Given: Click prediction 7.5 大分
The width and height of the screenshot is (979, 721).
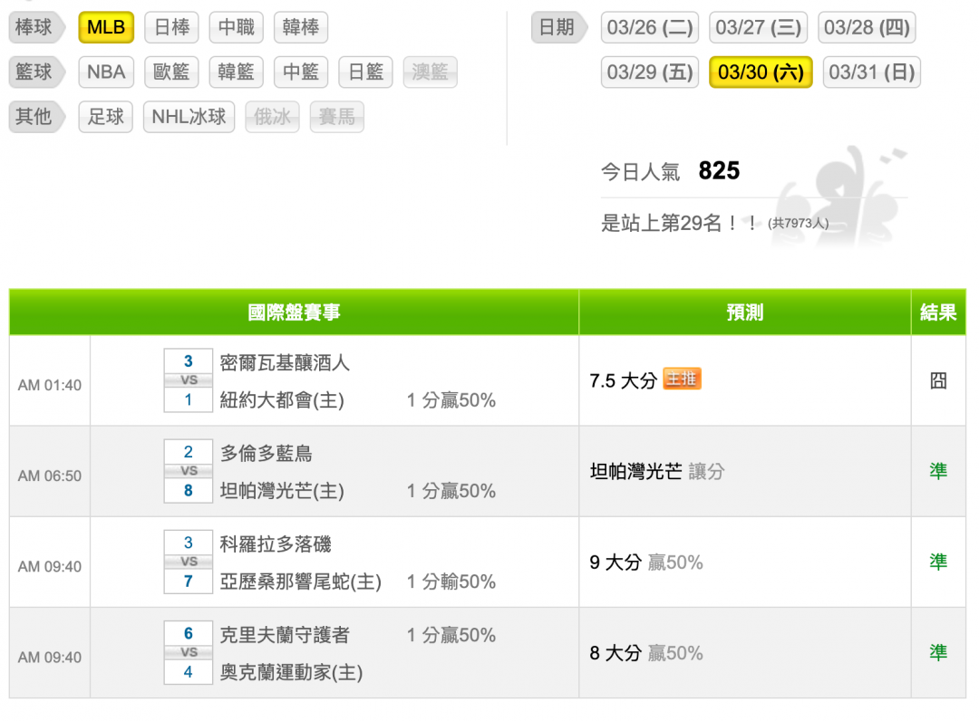Looking at the screenshot, I should click(623, 380).
